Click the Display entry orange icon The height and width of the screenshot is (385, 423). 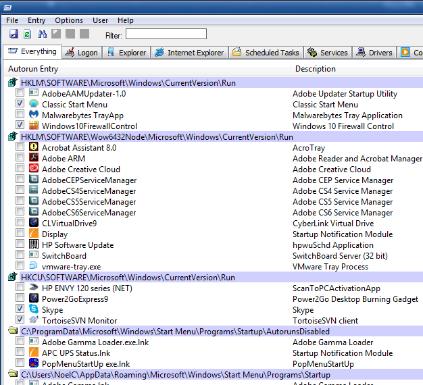[x=34, y=234]
